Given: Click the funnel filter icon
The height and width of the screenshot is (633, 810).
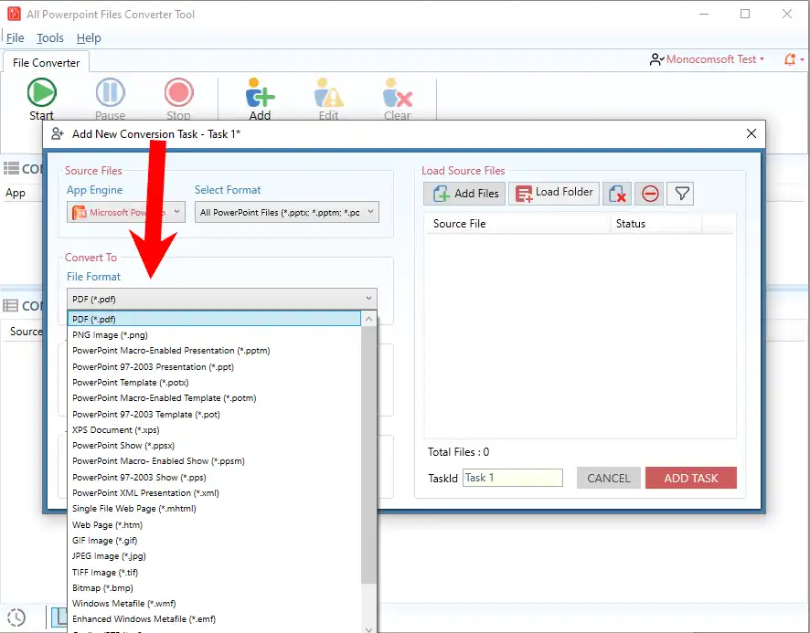Looking at the screenshot, I should click(681, 194).
